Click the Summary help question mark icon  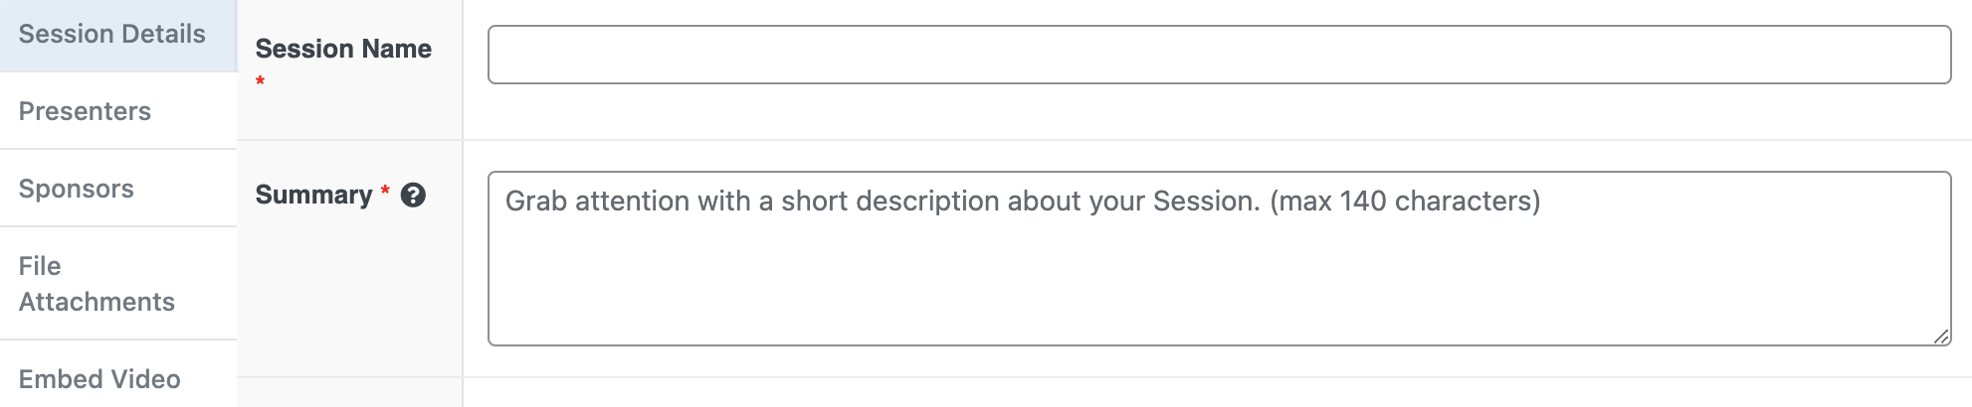tap(413, 195)
